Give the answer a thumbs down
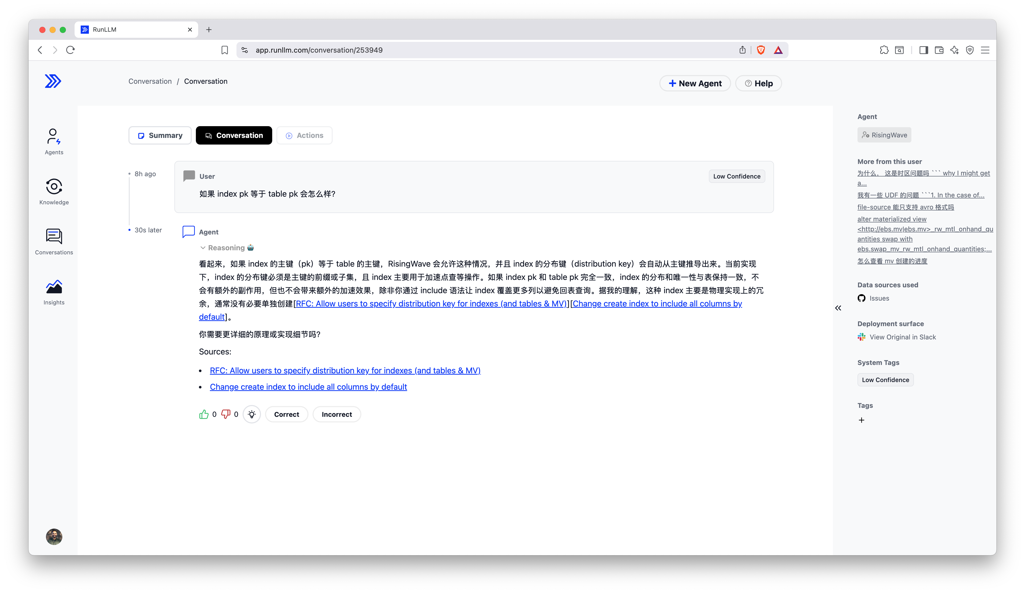This screenshot has width=1025, height=593. (x=226, y=414)
